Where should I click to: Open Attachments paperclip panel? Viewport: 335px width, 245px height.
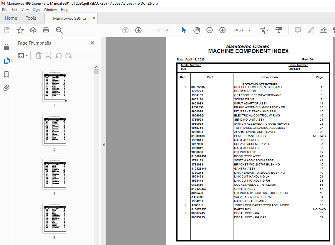[6, 88]
